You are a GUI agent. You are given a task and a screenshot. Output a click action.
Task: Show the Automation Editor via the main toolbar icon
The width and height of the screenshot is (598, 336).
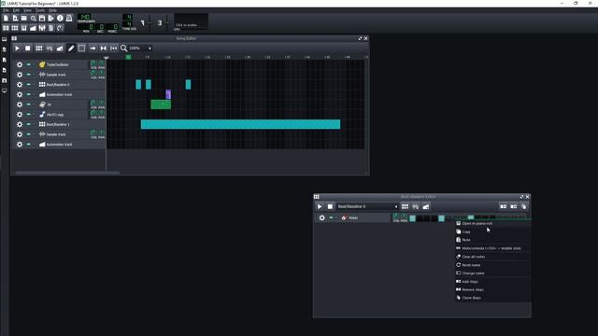click(34, 28)
